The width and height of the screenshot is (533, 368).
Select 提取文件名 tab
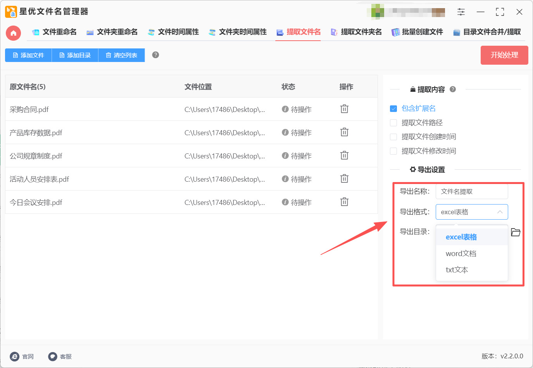[298, 32]
